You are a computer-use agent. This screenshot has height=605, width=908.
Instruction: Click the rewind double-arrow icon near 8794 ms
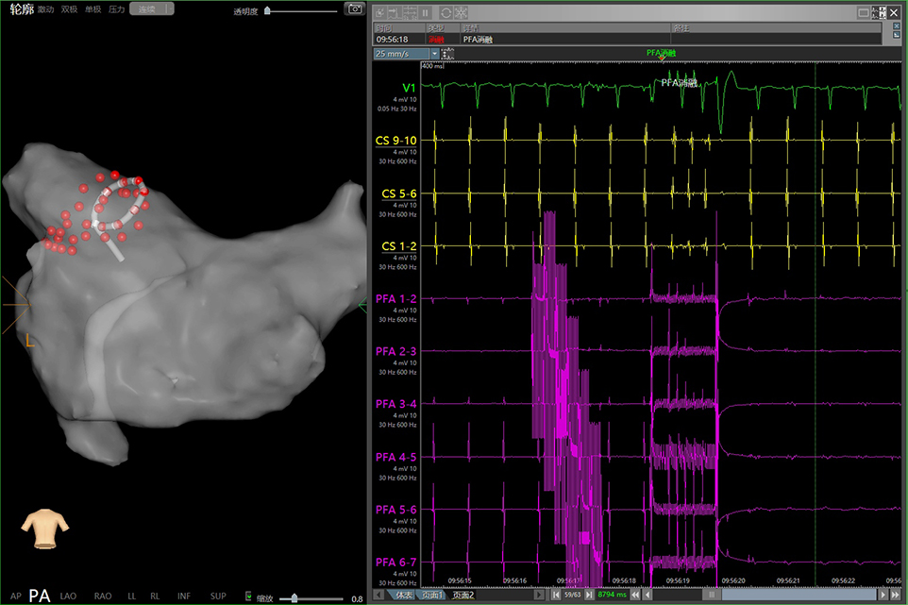click(635, 595)
